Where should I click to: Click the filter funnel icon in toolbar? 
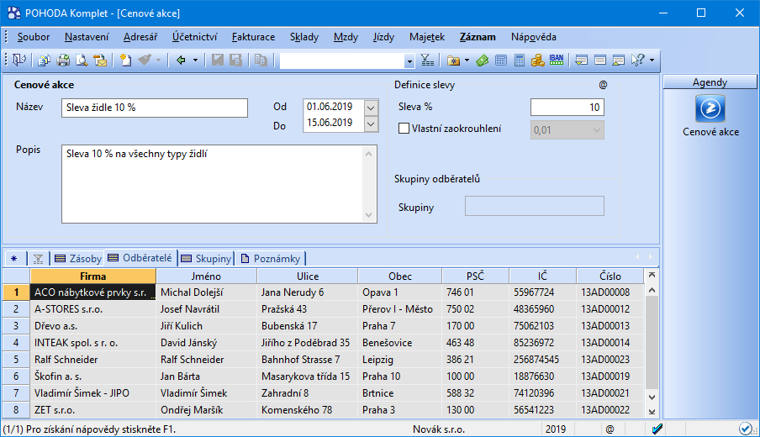(427, 60)
